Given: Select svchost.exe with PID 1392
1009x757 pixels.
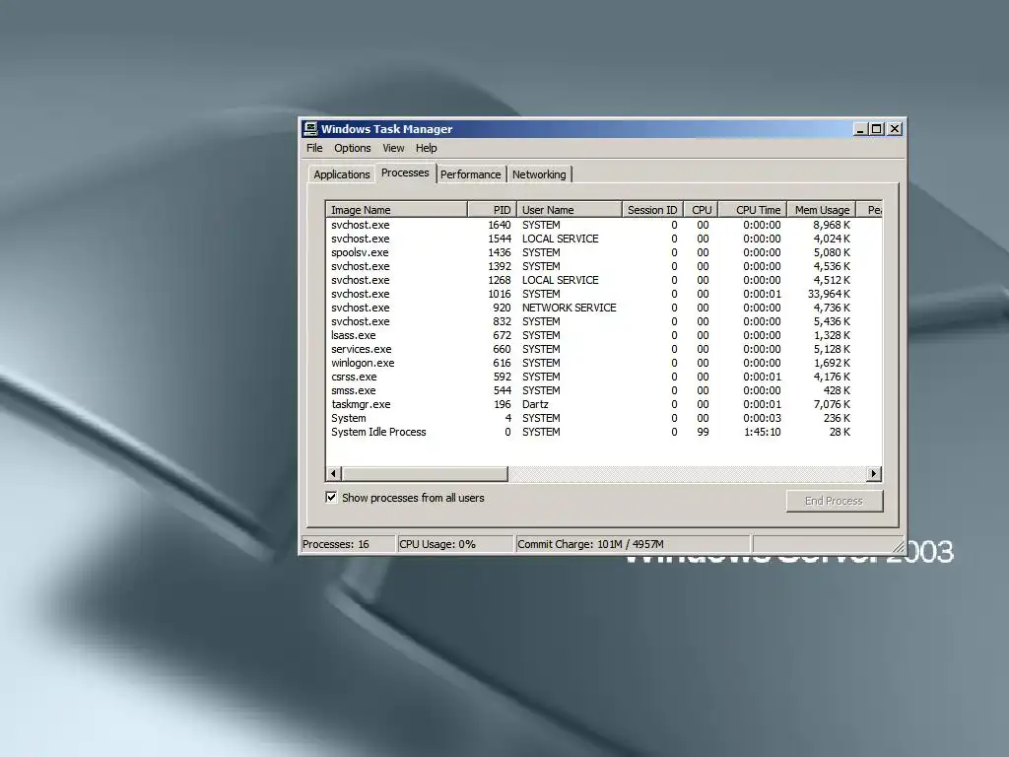Looking at the screenshot, I should coord(604,266).
